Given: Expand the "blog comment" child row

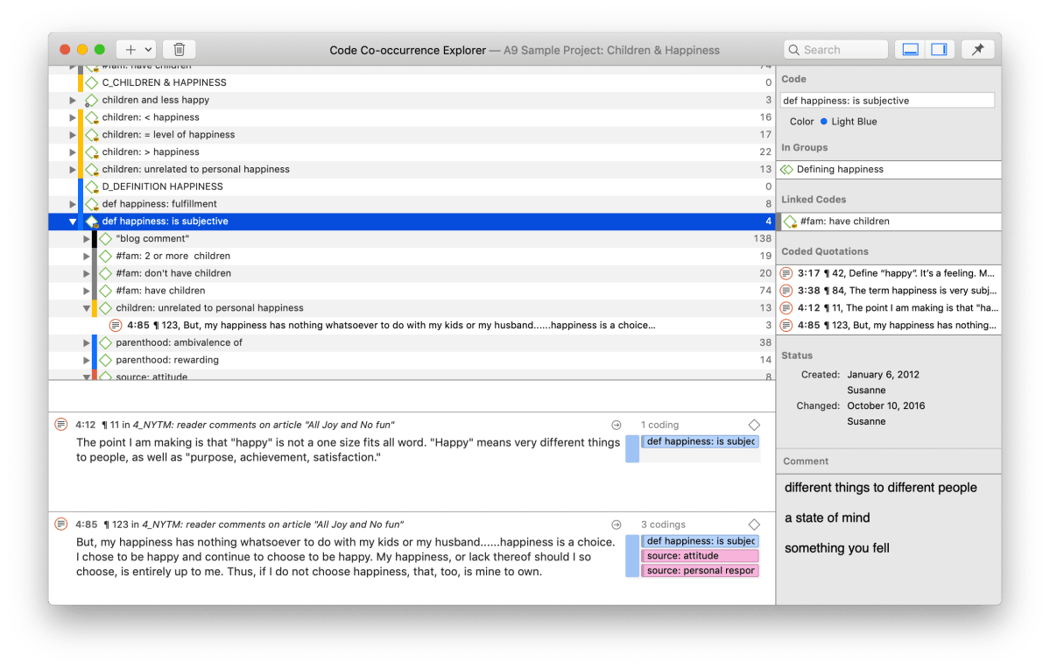Looking at the screenshot, I should pyautogui.click(x=87, y=238).
